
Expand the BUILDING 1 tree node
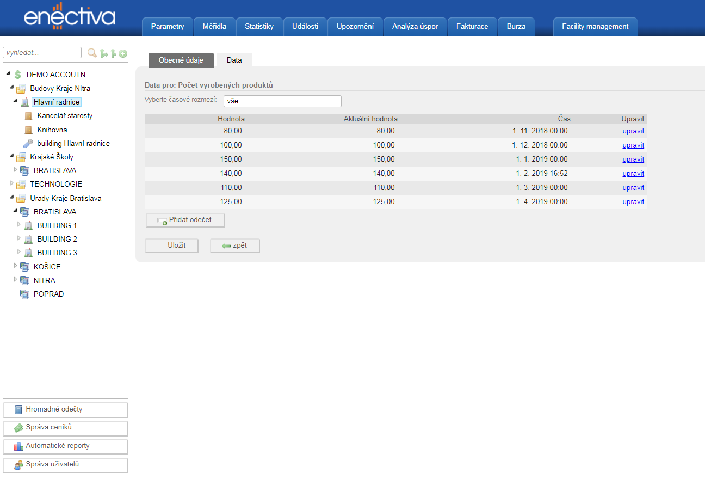click(x=19, y=224)
